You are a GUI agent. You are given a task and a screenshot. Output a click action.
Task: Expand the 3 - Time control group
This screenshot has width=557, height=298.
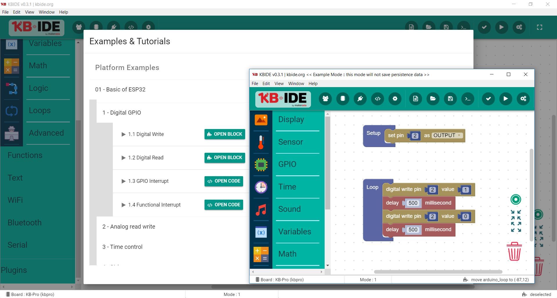click(x=122, y=247)
